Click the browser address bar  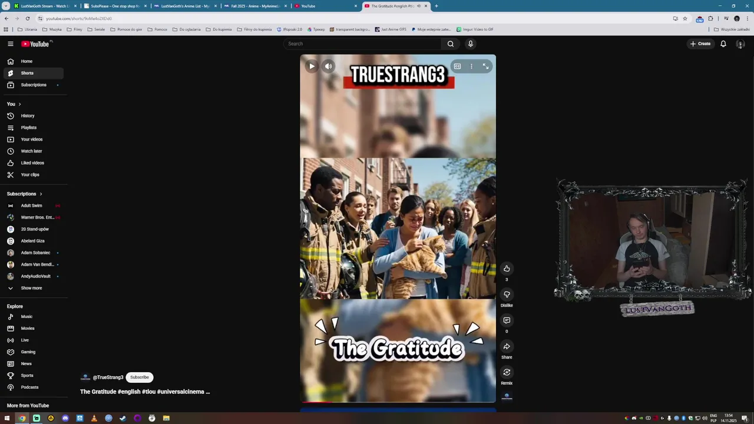353,18
